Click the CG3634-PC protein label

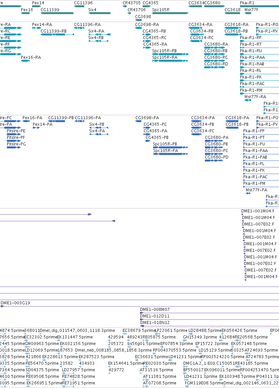203,131
